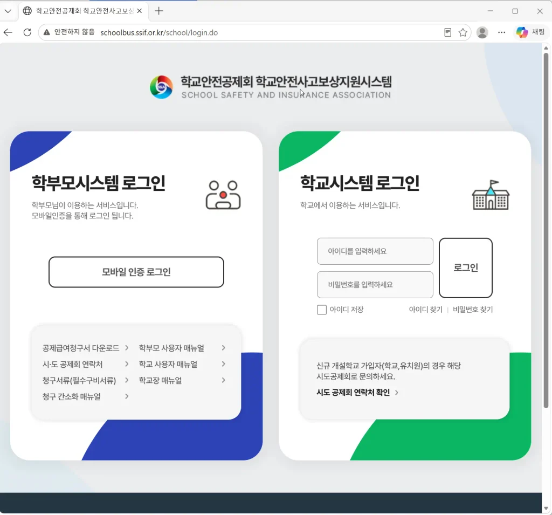Maximize the browser window

[515, 11]
